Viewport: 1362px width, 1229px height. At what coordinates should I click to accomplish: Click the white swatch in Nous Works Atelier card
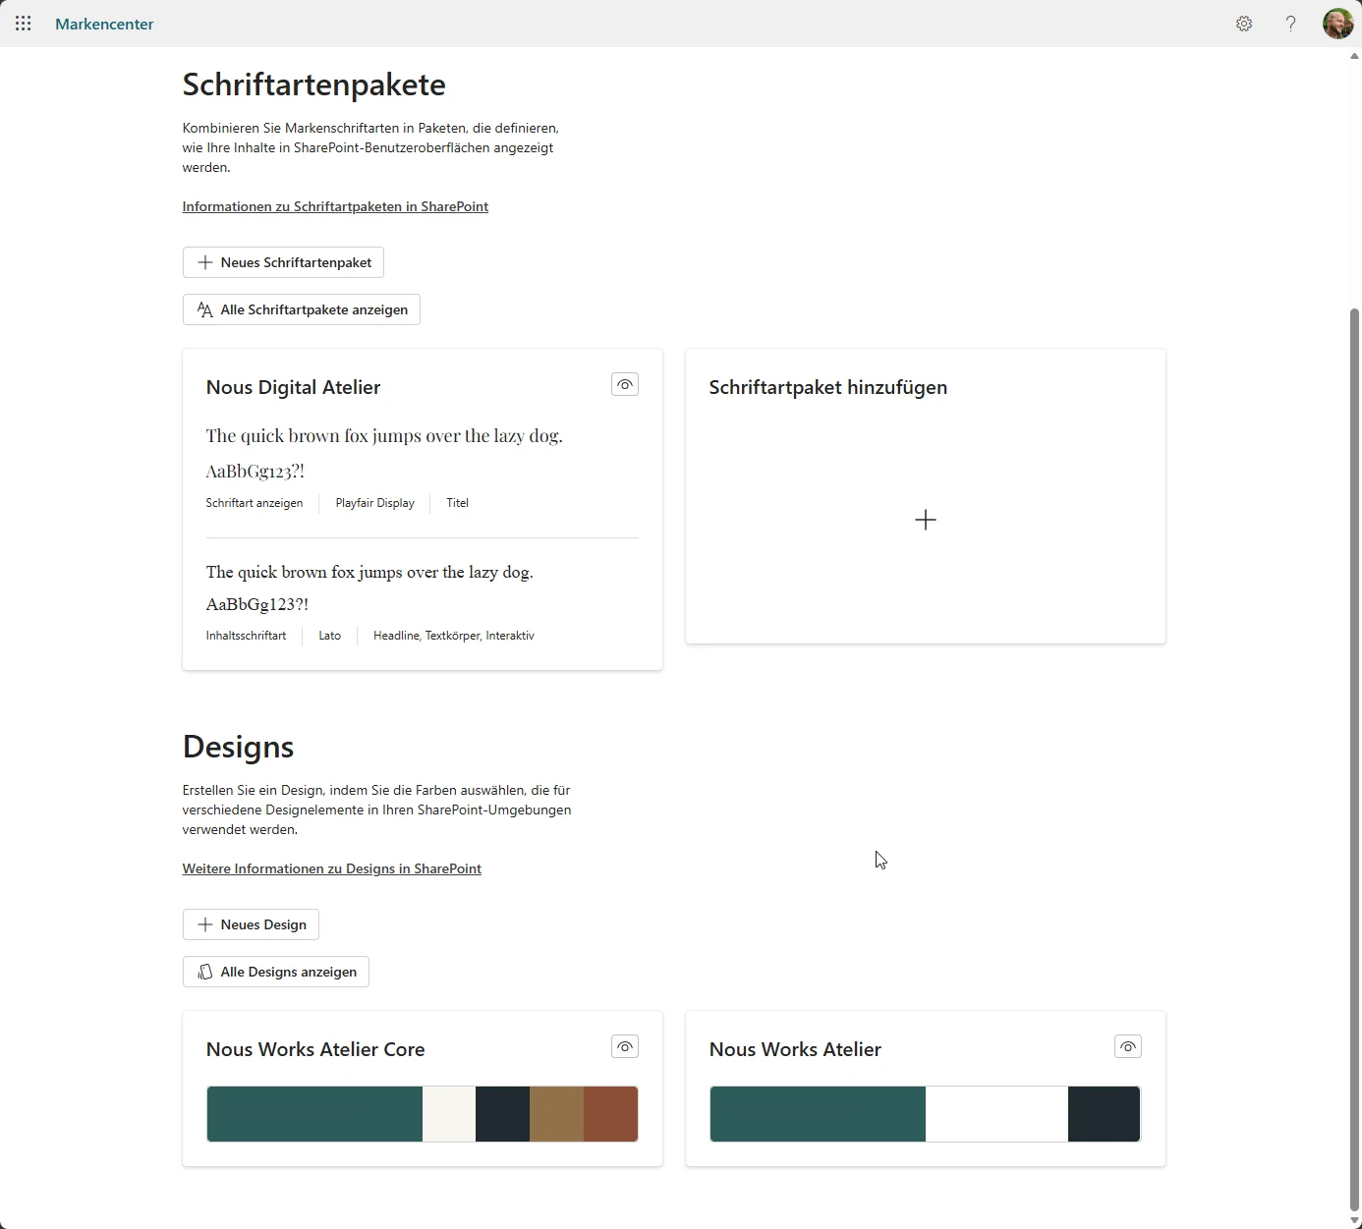coord(996,1114)
